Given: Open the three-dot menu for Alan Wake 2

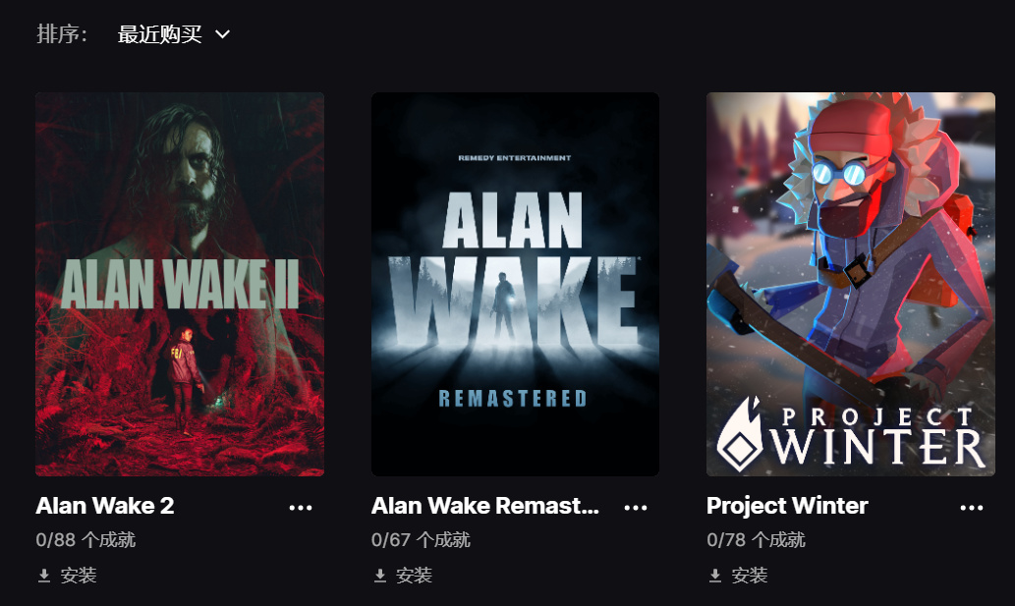Looking at the screenshot, I should (x=301, y=508).
